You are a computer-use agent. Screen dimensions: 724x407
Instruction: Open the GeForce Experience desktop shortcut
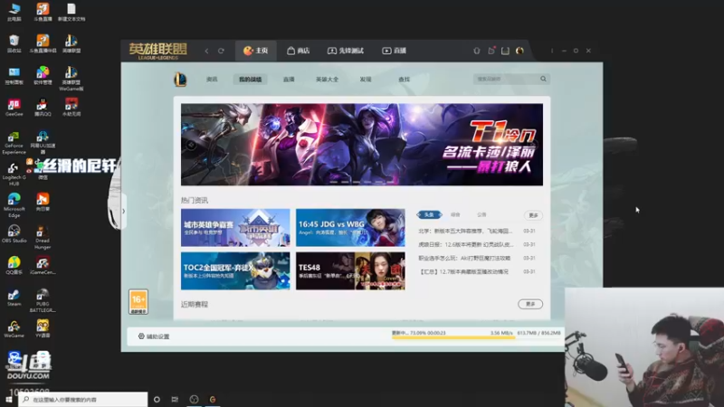pos(14,143)
